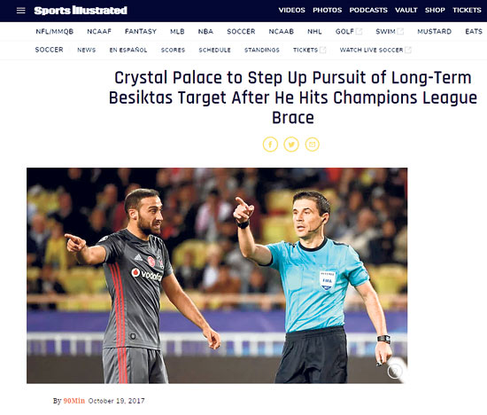Share the article on Facebook
The width and height of the screenshot is (487, 415).
tap(270, 145)
